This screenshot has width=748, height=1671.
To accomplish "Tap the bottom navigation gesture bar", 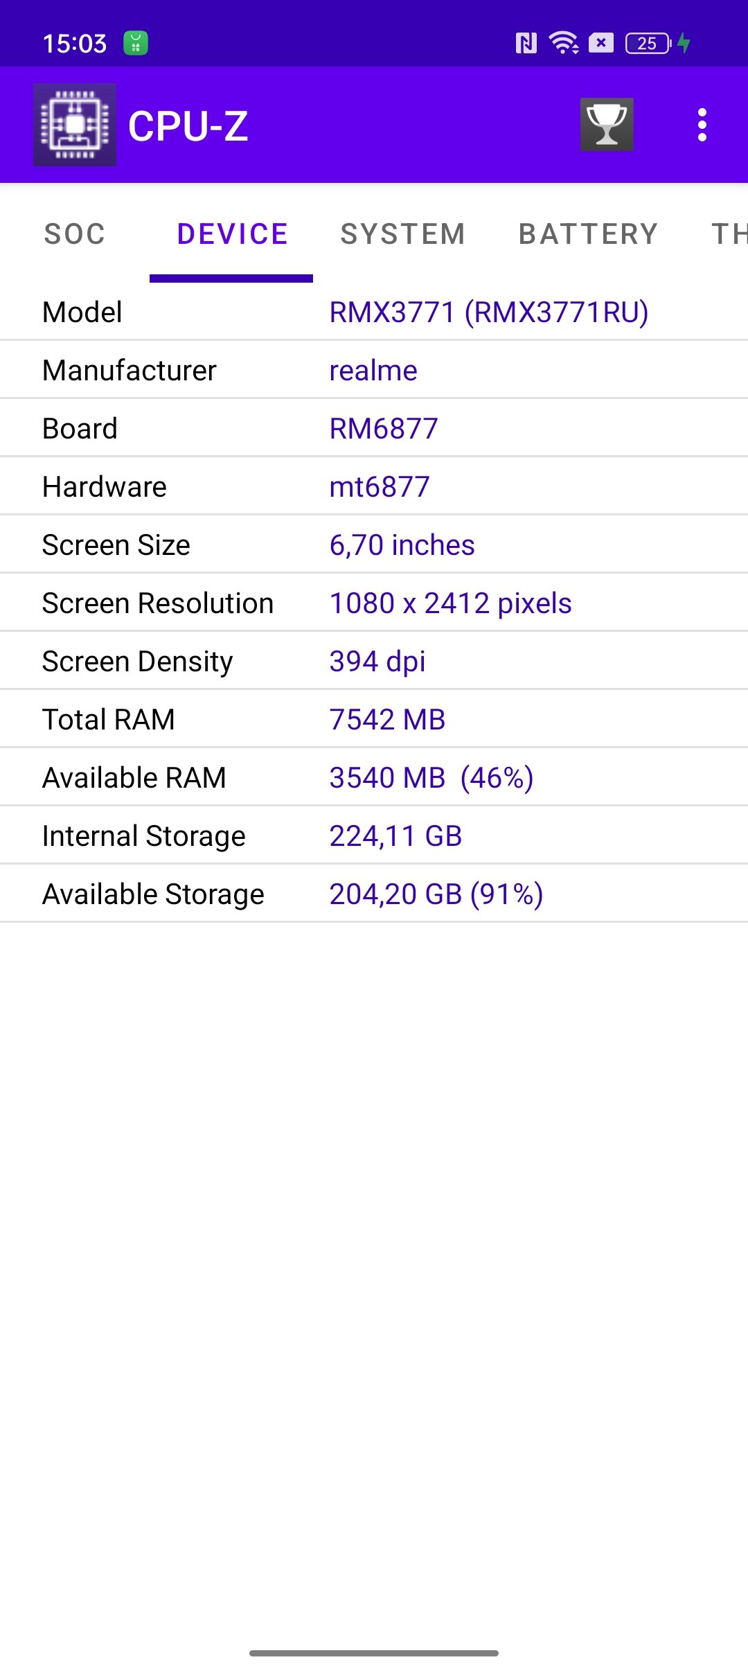I will pos(374,1653).
